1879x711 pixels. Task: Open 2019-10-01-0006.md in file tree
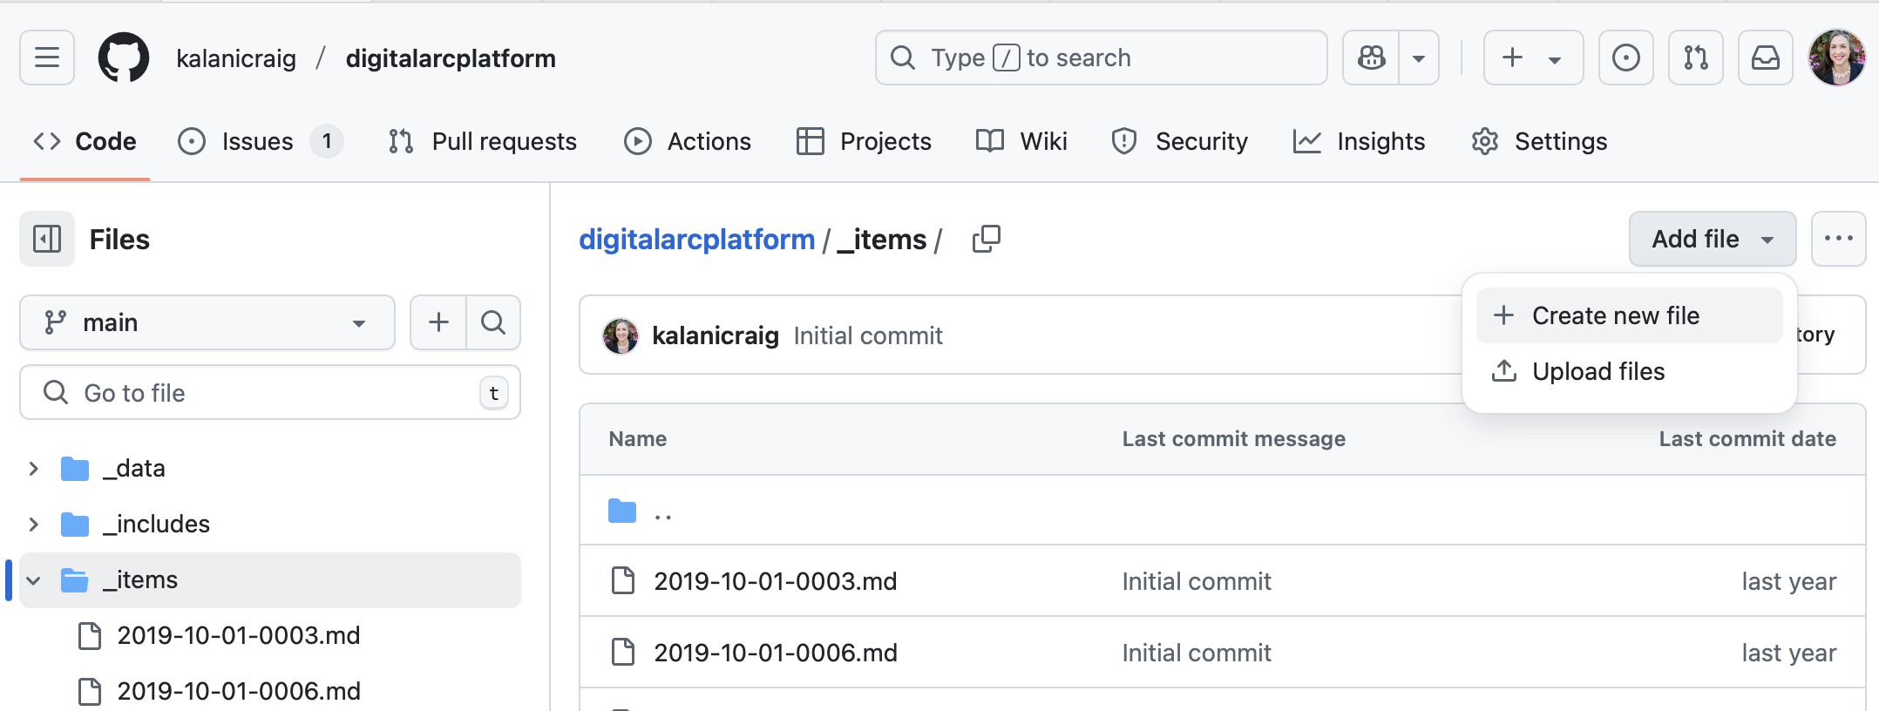point(239,692)
